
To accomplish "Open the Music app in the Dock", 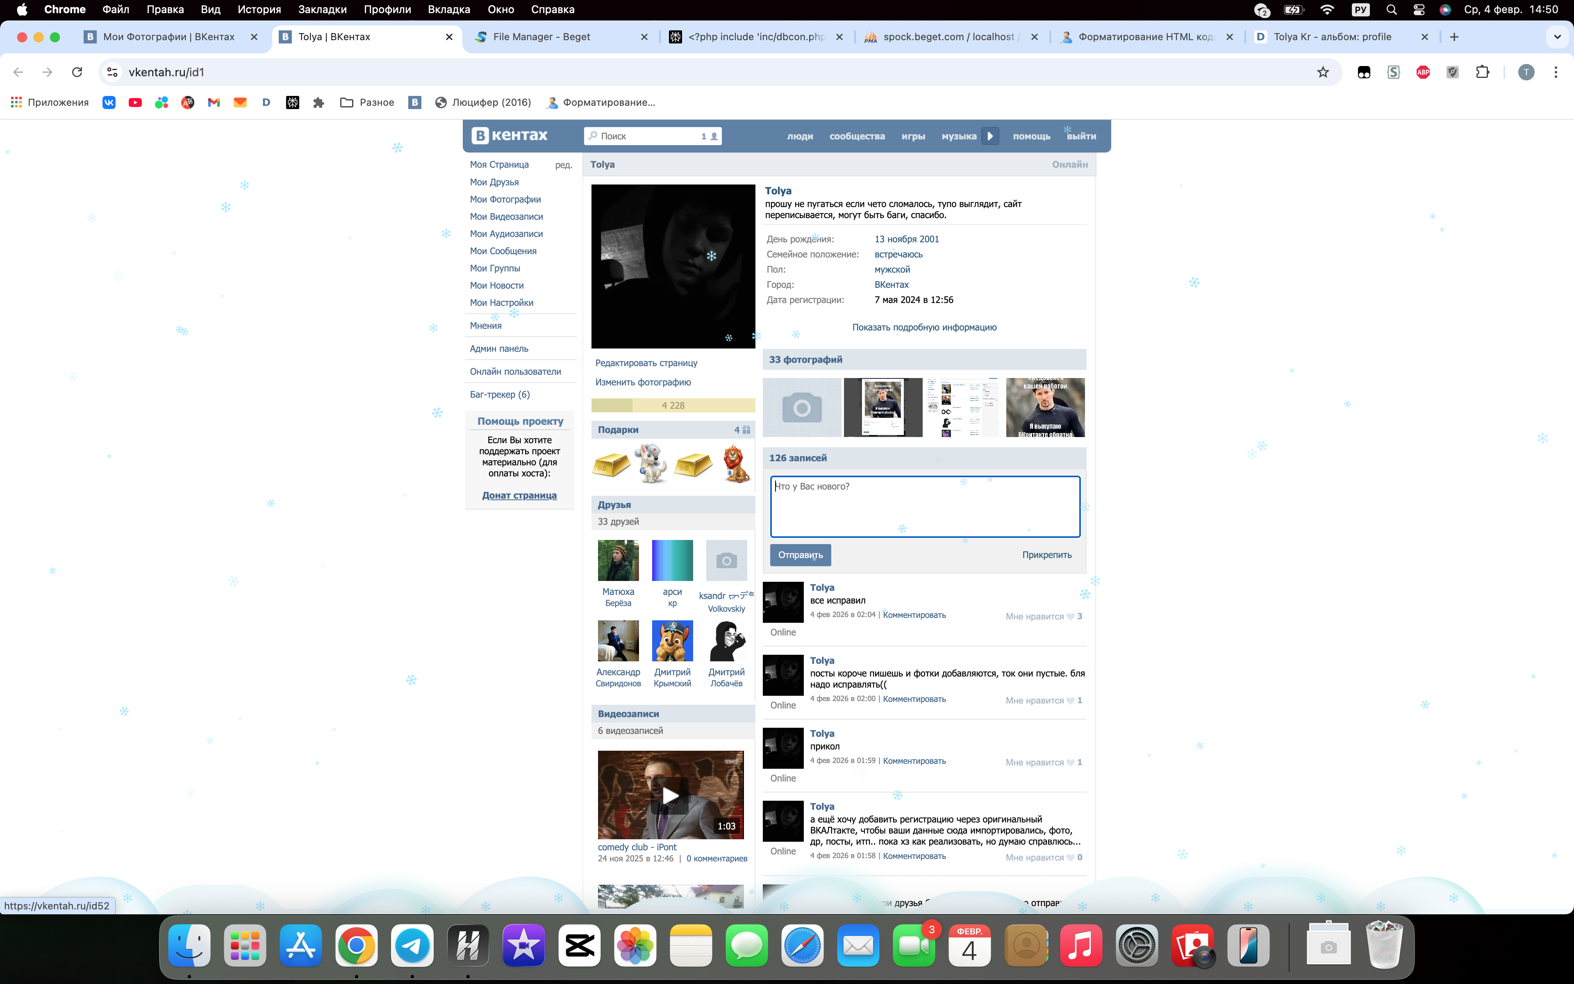I will [1081, 945].
